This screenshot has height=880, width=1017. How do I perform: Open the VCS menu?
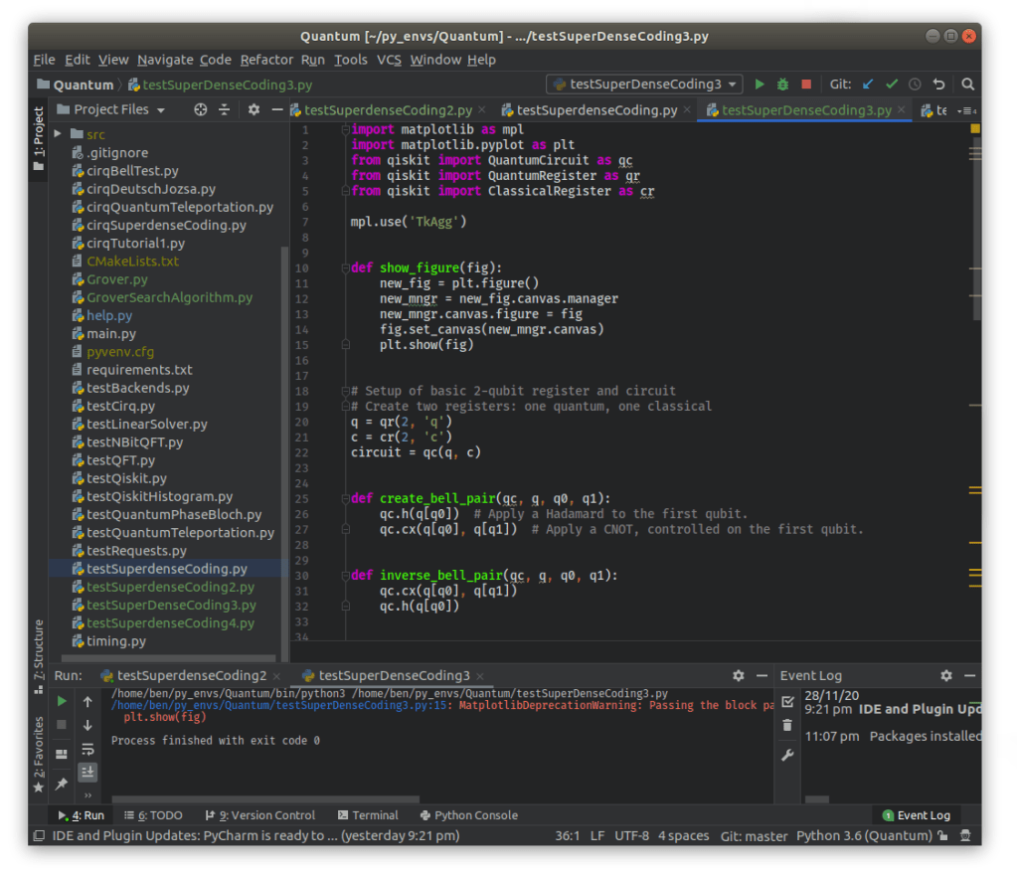[x=388, y=60]
